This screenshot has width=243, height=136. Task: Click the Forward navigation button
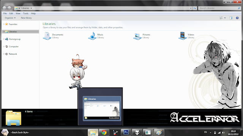[x=9, y=8]
